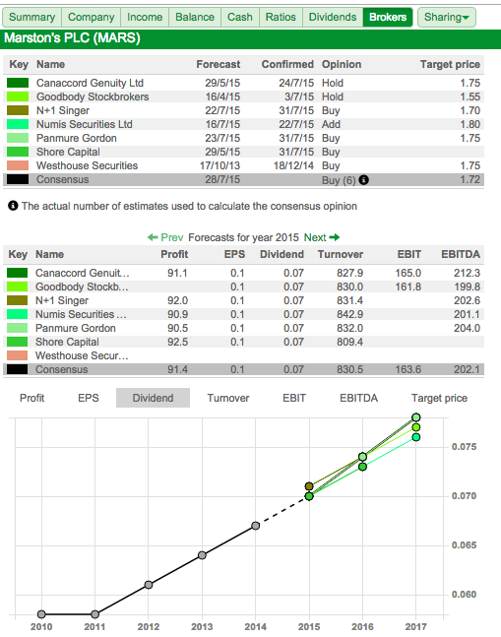
Task: Click the 'EBITDA' column header in forecasts table
Action: tap(461, 254)
